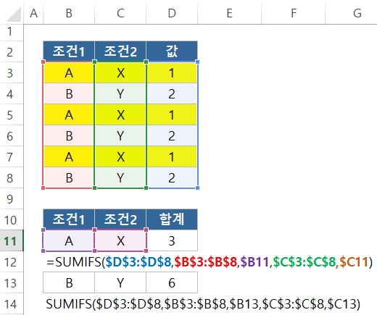Select row 11 header
The image size is (377, 315).
click(12, 240)
